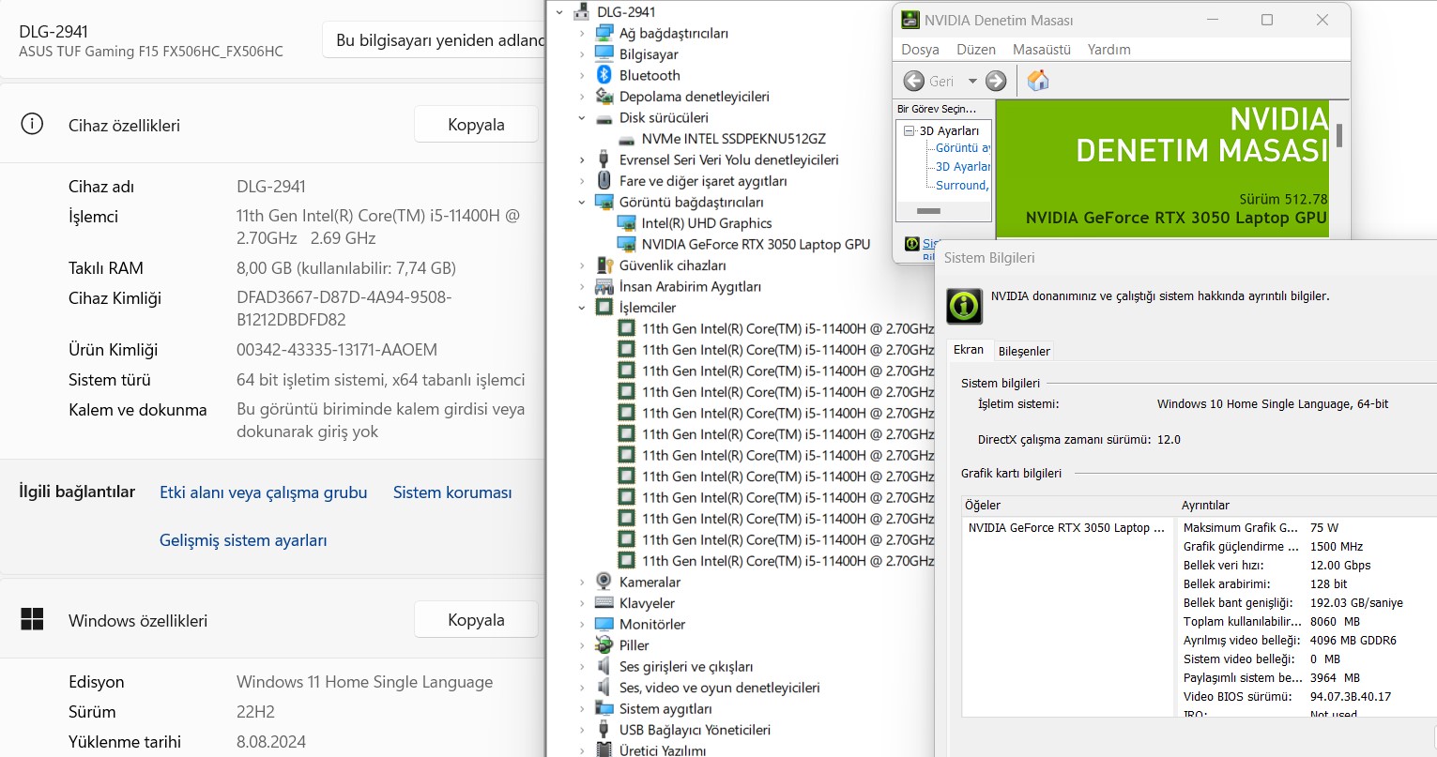This screenshot has width=1437, height=757.
Task: Switch to the Bileşenler tab in Sistem Bilgileri
Action: tap(1024, 351)
